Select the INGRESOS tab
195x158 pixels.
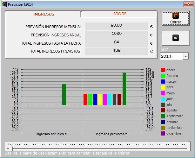44,14
